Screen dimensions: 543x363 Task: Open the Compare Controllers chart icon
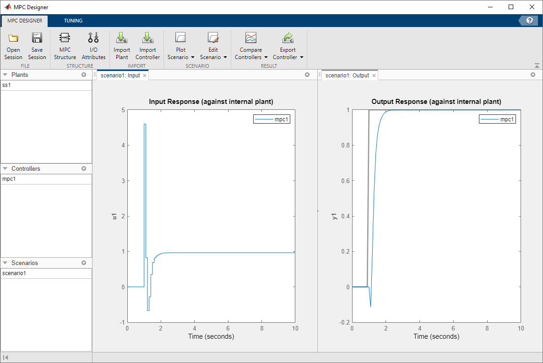250,38
